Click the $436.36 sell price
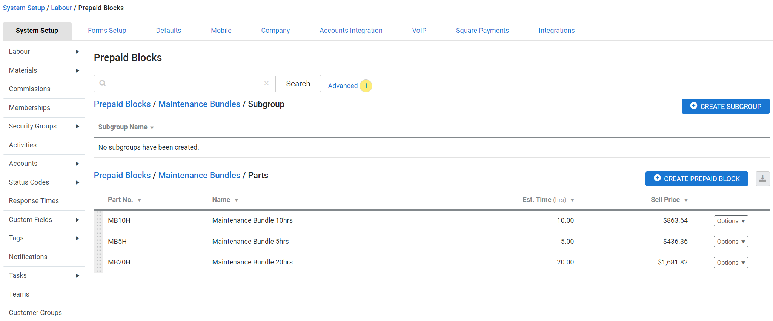 [x=675, y=242]
